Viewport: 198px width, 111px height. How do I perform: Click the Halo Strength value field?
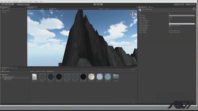click(x=182, y=27)
